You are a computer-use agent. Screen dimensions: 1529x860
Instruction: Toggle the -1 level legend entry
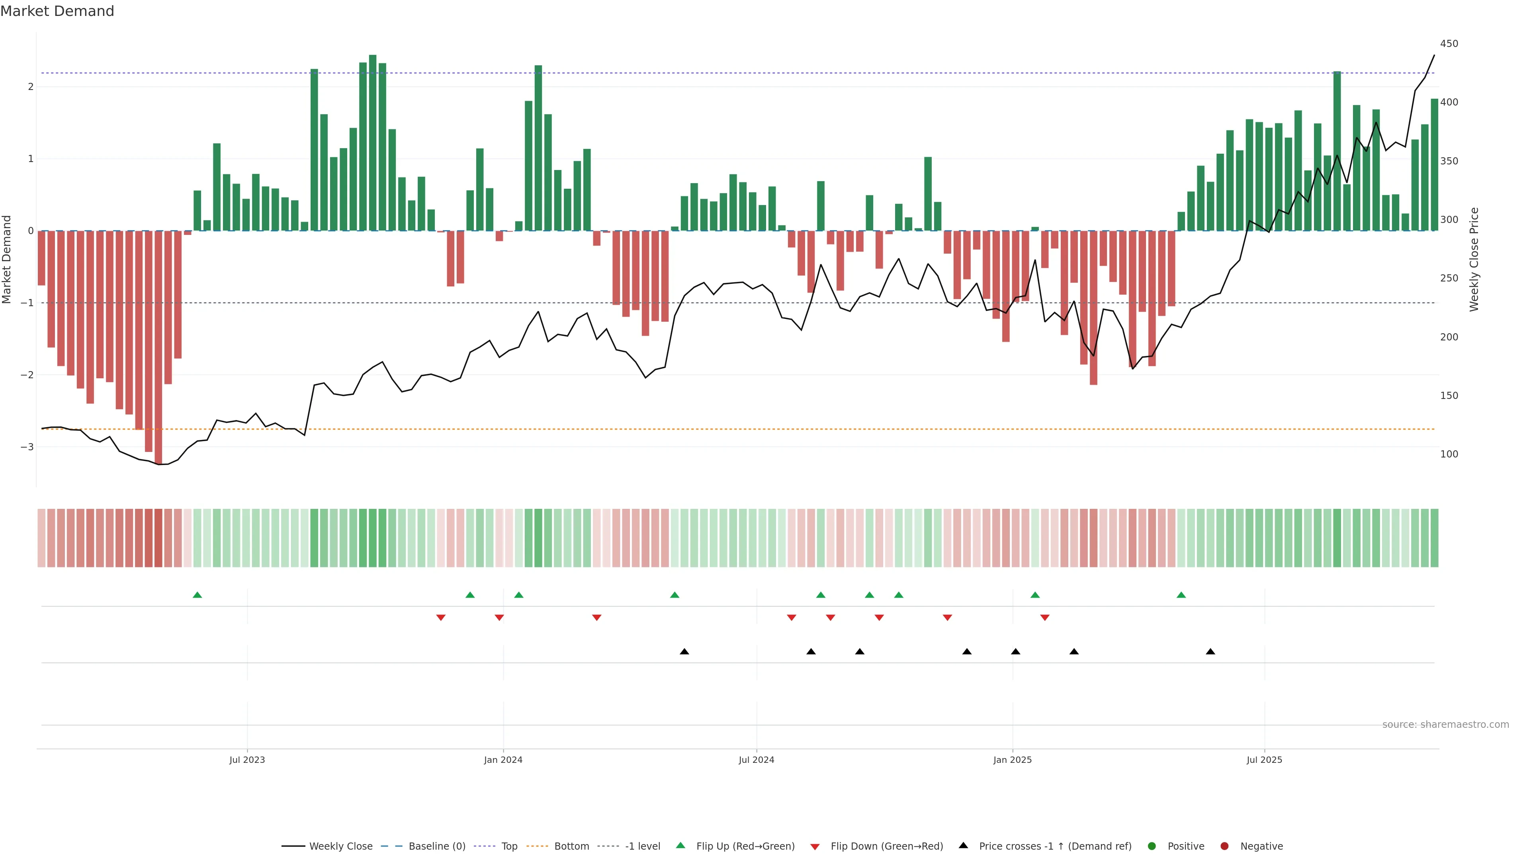[642, 846]
